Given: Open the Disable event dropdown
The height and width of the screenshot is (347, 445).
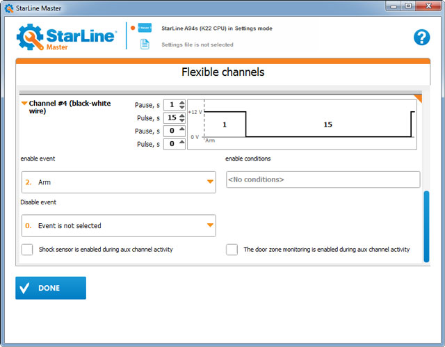Looking at the screenshot, I should 119,225.
